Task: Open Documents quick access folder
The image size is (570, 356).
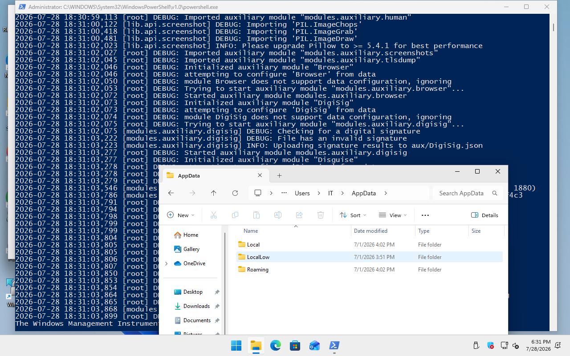Action: coord(197,320)
